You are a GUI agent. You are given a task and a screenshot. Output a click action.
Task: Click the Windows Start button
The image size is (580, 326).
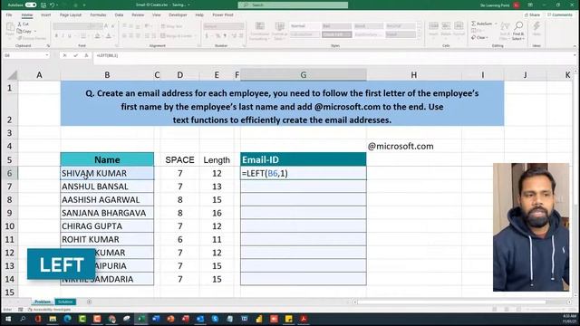pos(7,319)
